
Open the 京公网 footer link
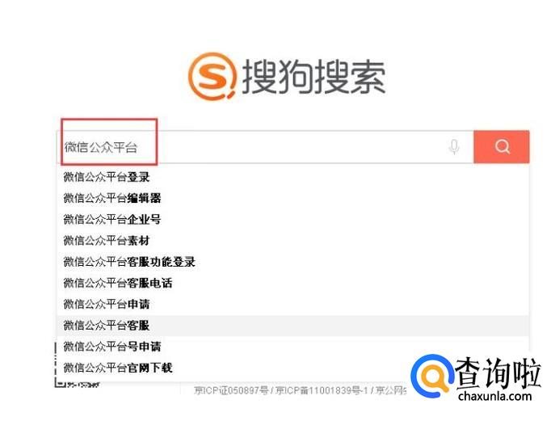tap(391, 390)
